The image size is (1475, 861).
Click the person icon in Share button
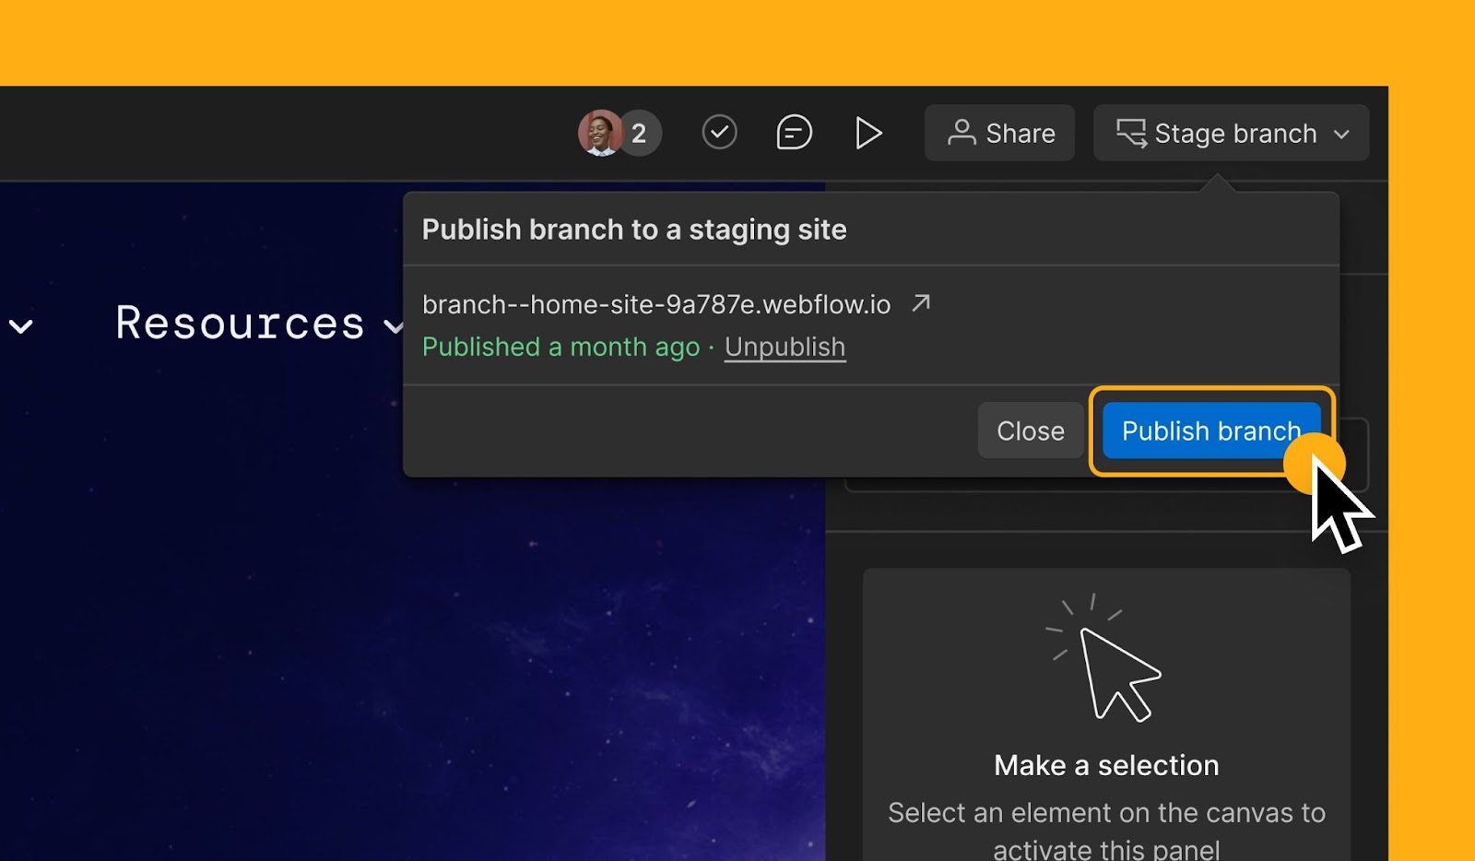coord(962,133)
